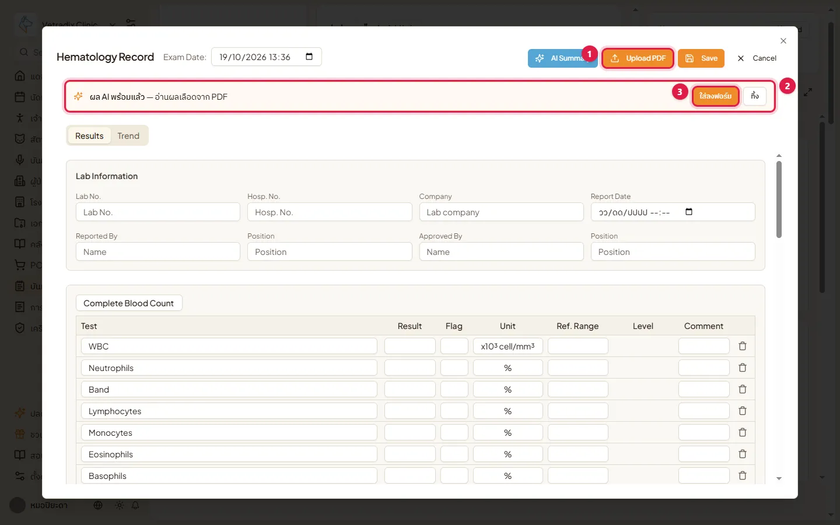Click the scroll-down arrow of the results panel

pos(779,478)
